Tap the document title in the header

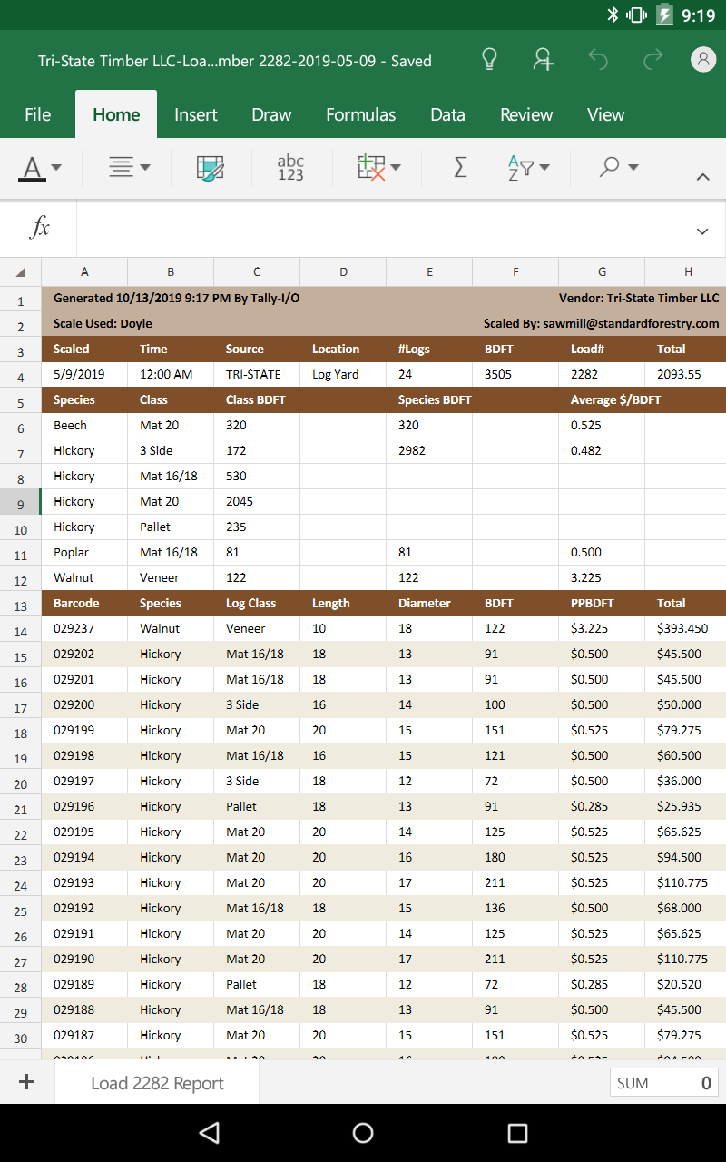click(235, 61)
